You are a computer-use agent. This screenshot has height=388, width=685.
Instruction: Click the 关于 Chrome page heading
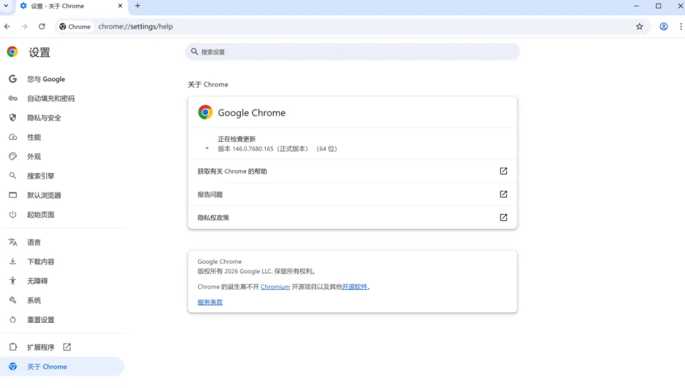coord(208,85)
